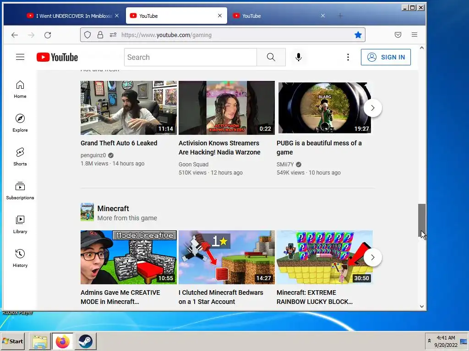
Task: Click the YouTube logo
Action: (x=57, y=57)
